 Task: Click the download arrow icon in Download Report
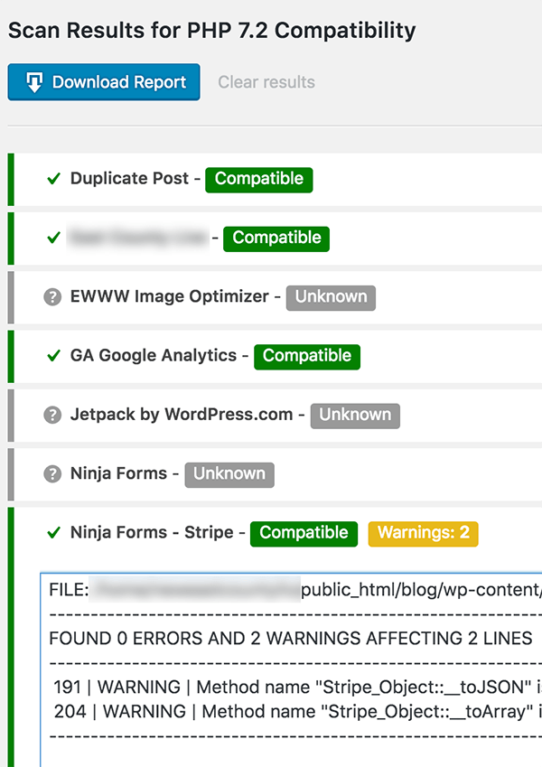(33, 82)
